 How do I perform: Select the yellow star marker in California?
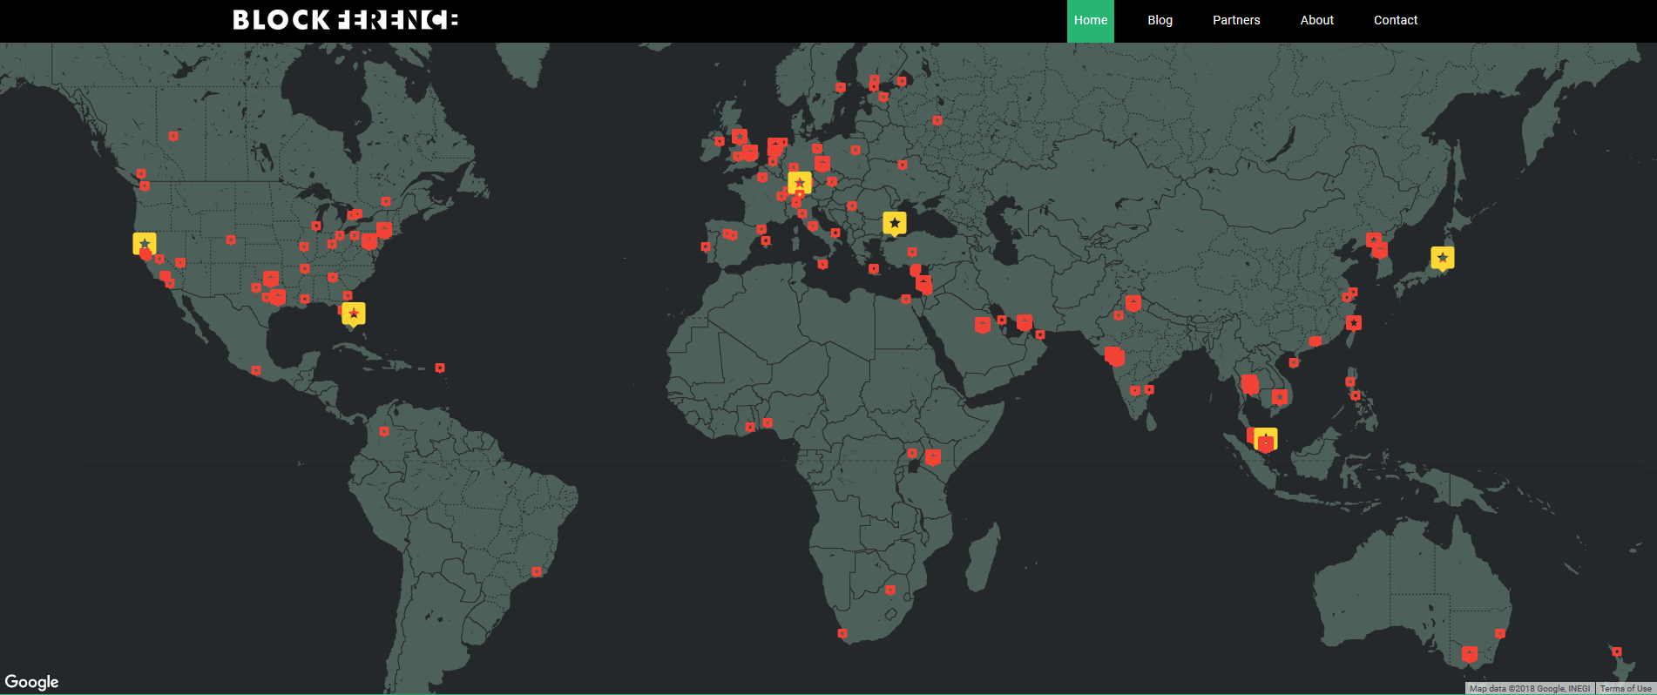pyautogui.click(x=145, y=244)
